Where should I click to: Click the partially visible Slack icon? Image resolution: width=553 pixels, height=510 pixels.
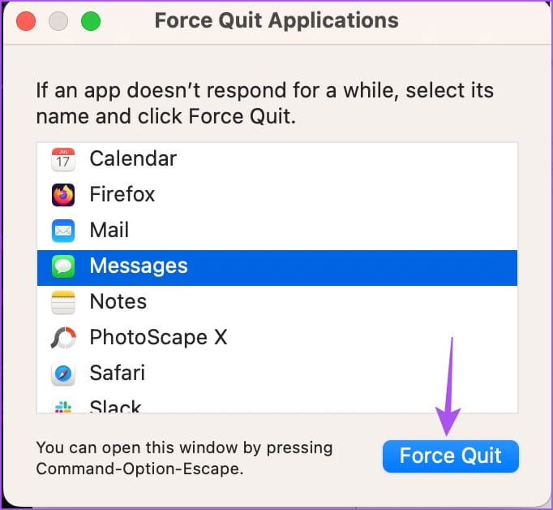tap(62, 405)
